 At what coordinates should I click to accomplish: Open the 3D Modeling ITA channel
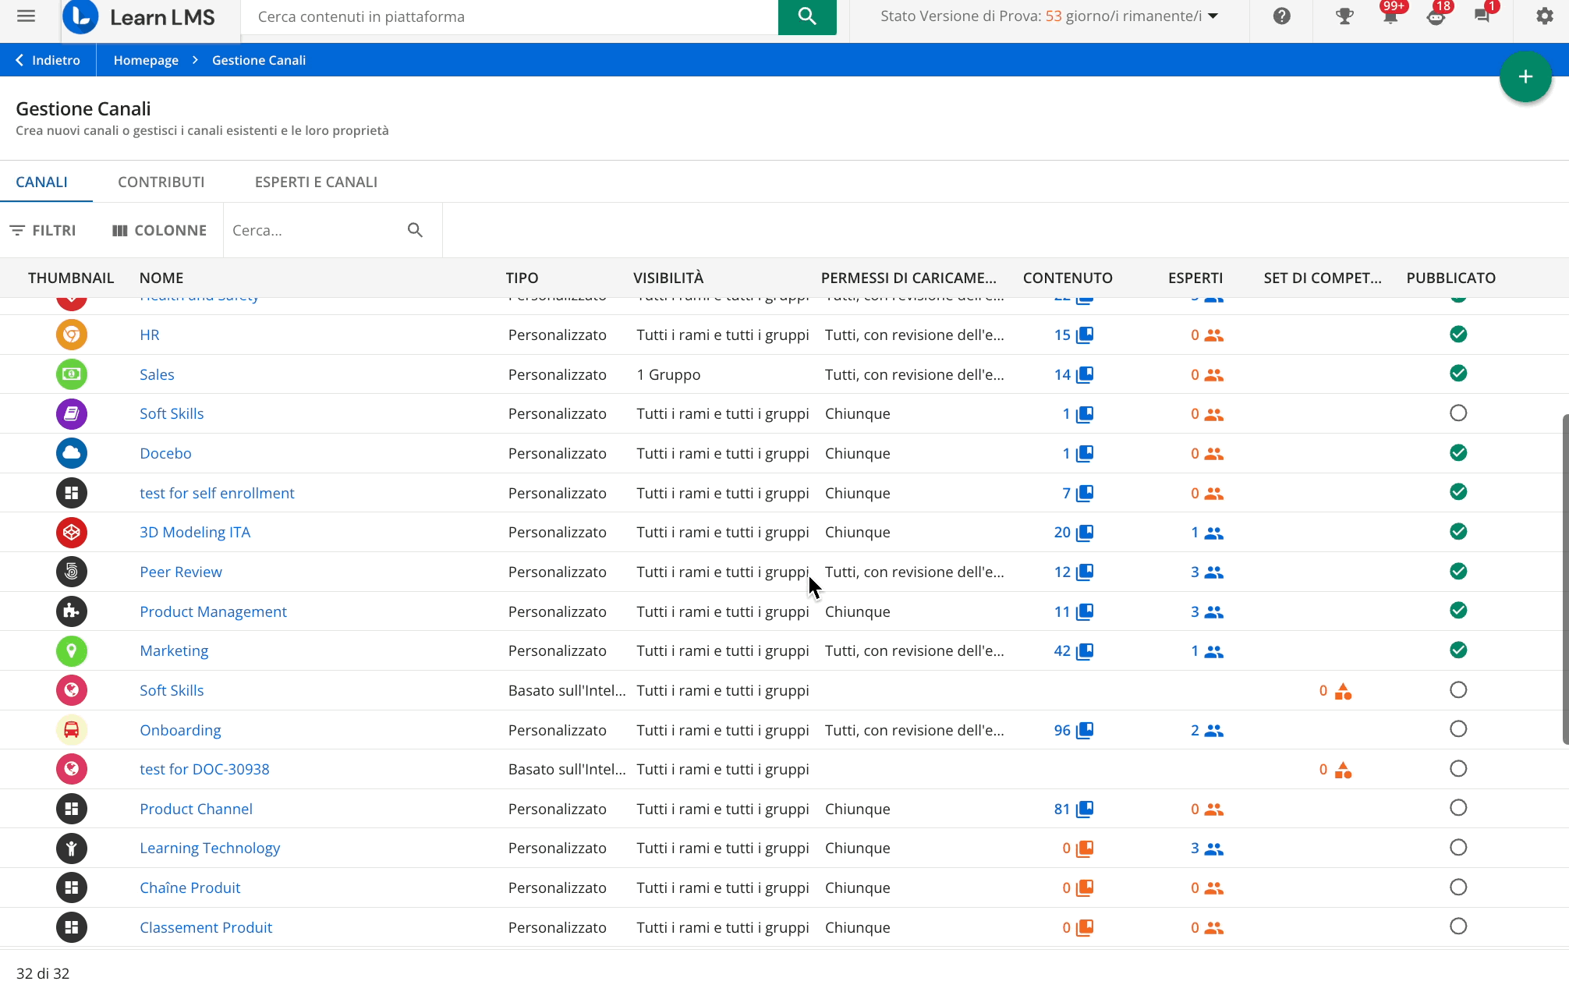(x=195, y=532)
